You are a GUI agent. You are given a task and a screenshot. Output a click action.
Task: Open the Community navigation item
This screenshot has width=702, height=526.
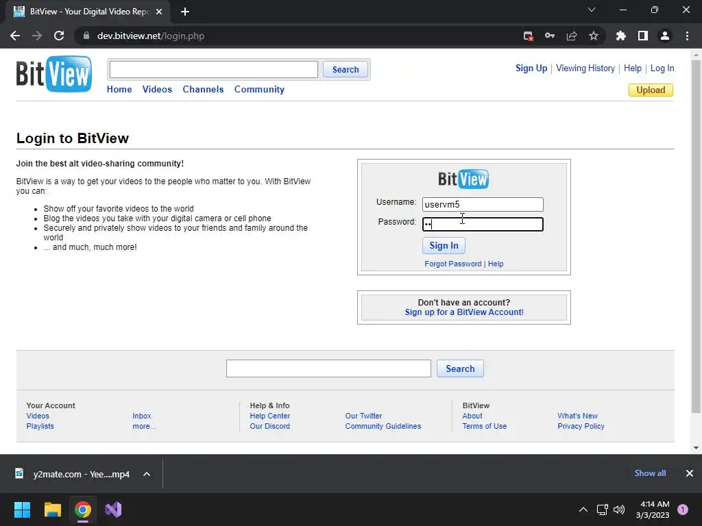[259, 90]
